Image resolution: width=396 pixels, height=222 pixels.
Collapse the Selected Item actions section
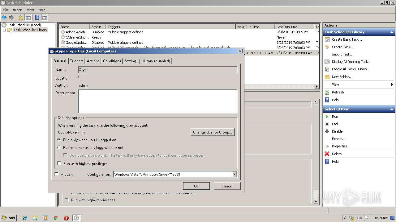(x=392, y=109)
